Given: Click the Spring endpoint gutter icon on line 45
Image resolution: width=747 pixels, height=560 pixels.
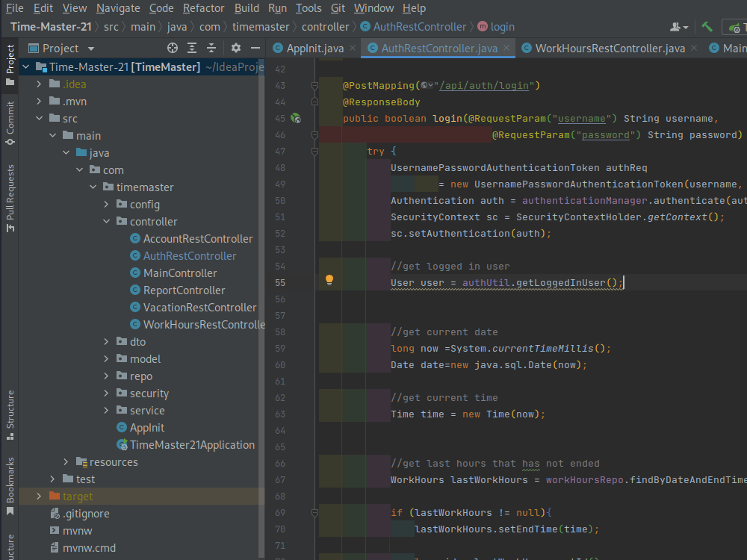Looking at the screenshot, I should (296, 118).
